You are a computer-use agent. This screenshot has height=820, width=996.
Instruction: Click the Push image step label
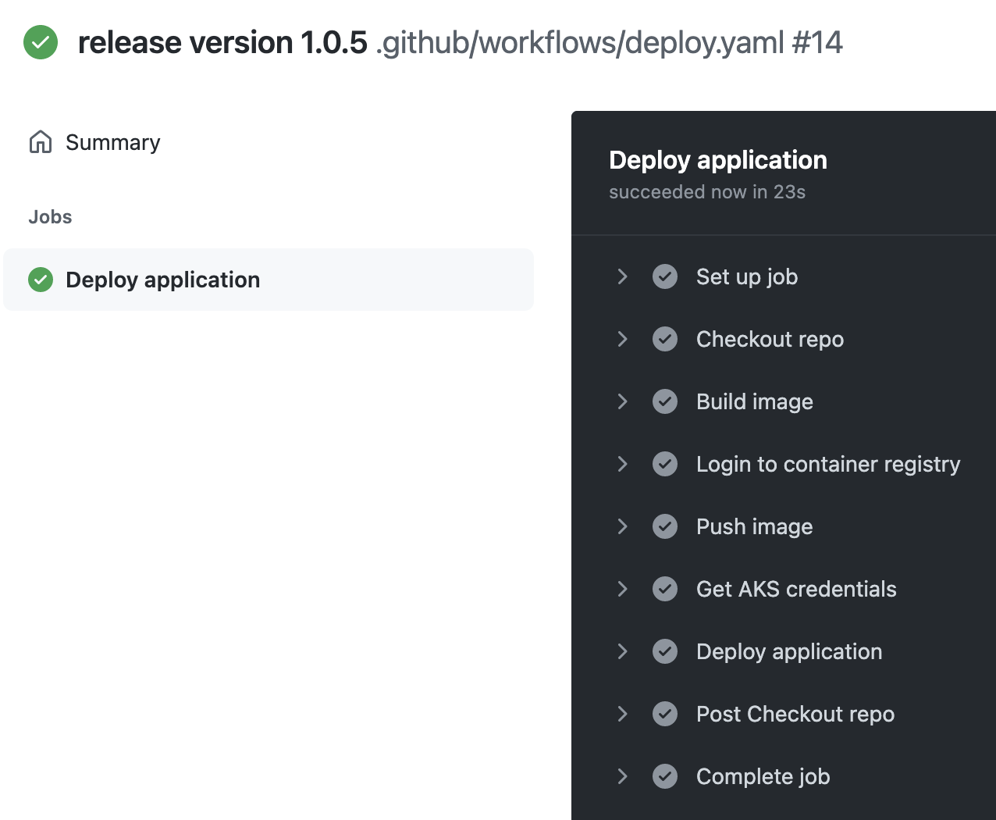[754, 526]
